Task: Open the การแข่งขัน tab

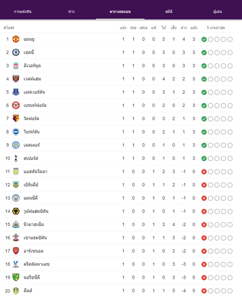Action: pos(23,12)
